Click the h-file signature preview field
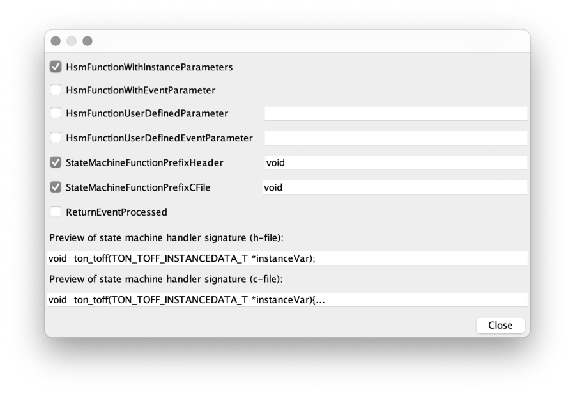 (x=287, y=258)
